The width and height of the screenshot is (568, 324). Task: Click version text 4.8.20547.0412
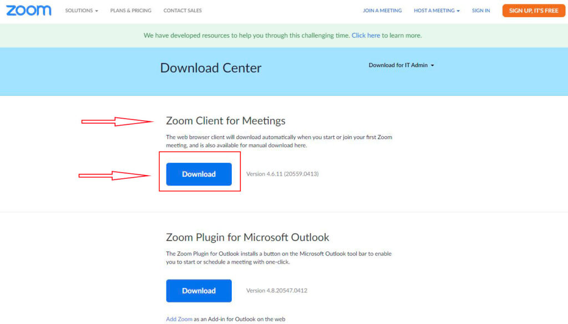click(277, 290)
